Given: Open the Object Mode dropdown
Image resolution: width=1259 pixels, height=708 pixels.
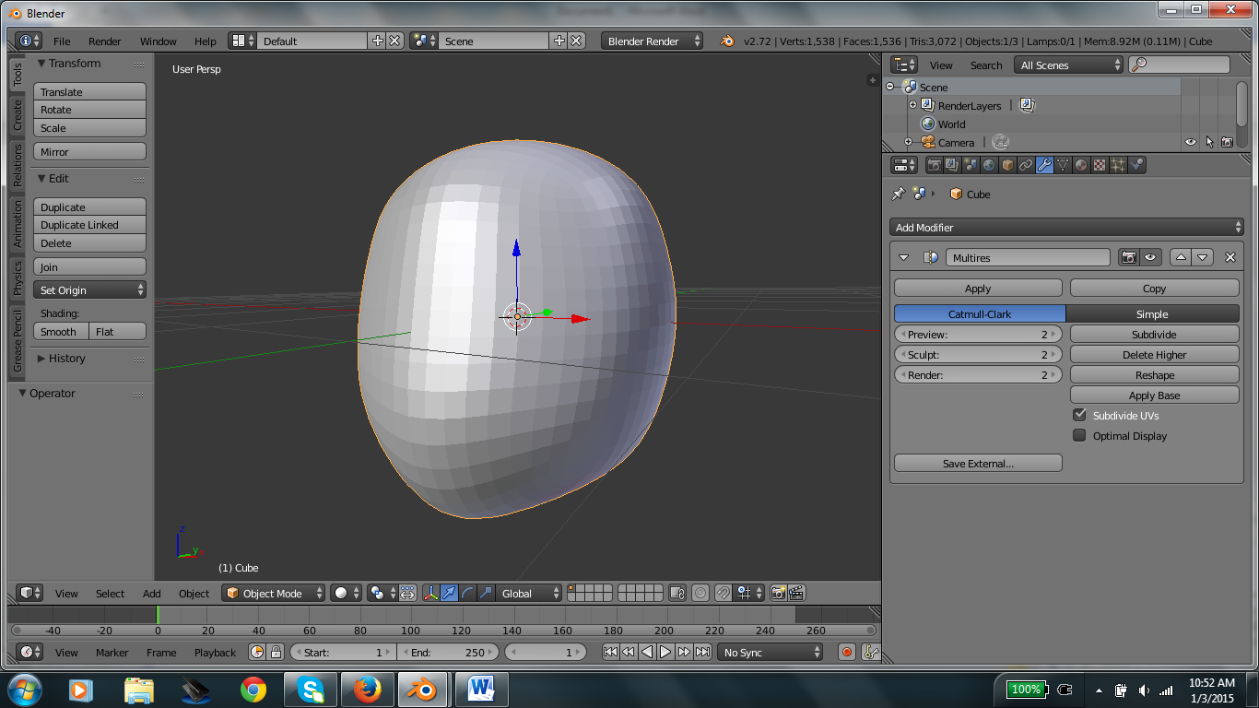Looking at the screenshot, I should pyautogui.click(x=273, y=593).
